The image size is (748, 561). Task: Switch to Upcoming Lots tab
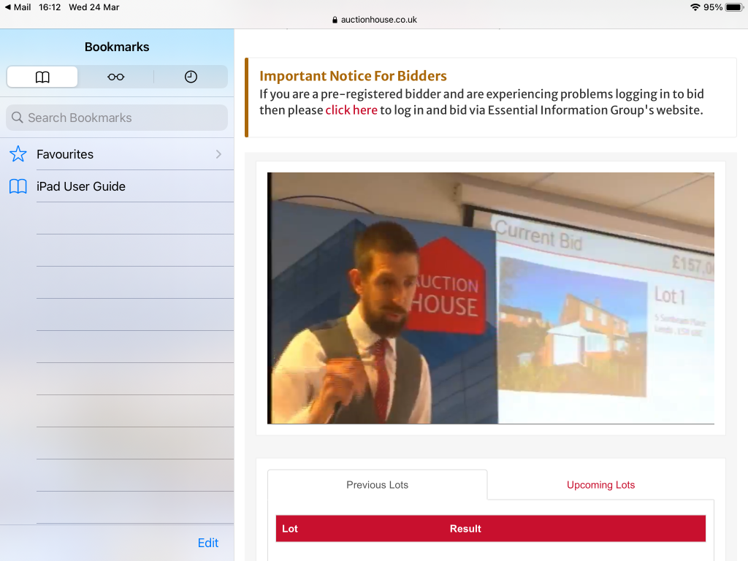600,485
